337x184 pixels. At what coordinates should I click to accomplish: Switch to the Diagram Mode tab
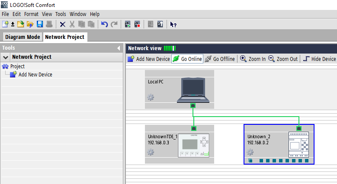tap(22, 37)
